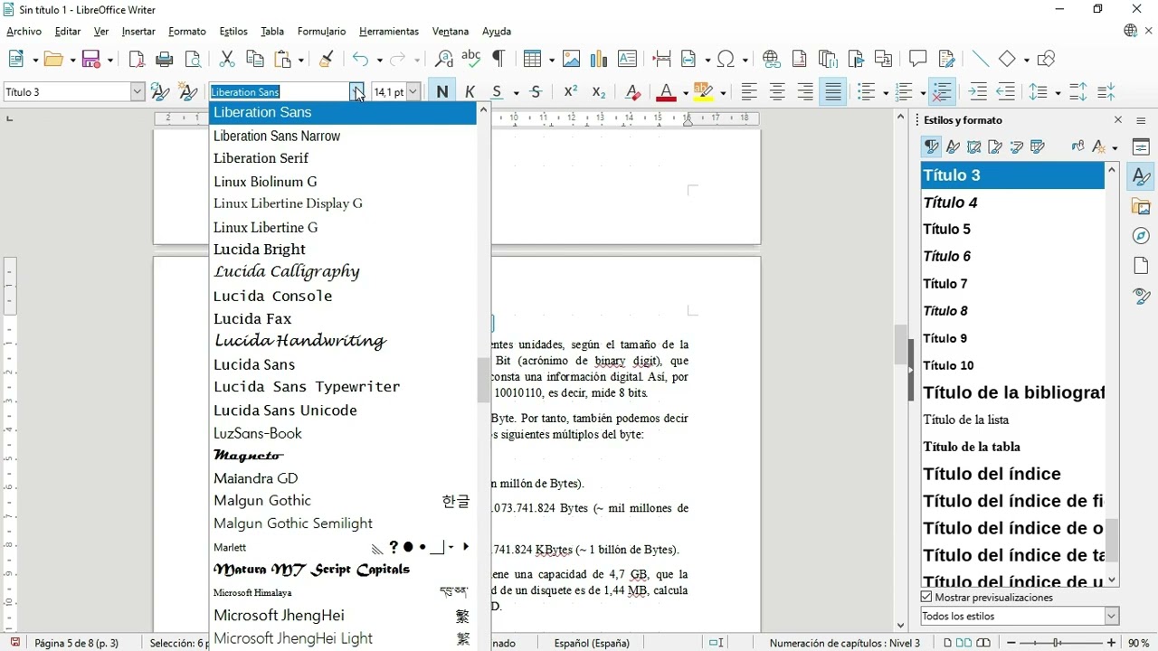Insert text box icon

coord(627,60)
